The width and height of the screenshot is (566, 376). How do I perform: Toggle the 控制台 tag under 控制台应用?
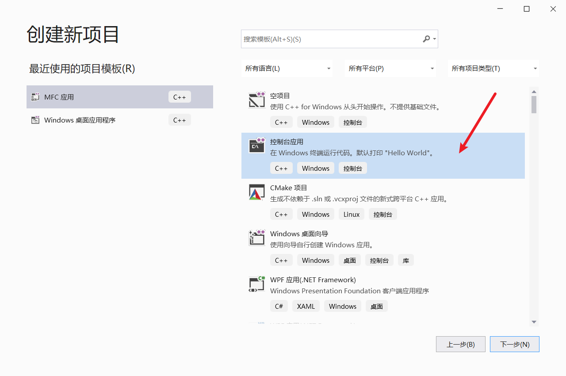[352, 168]
